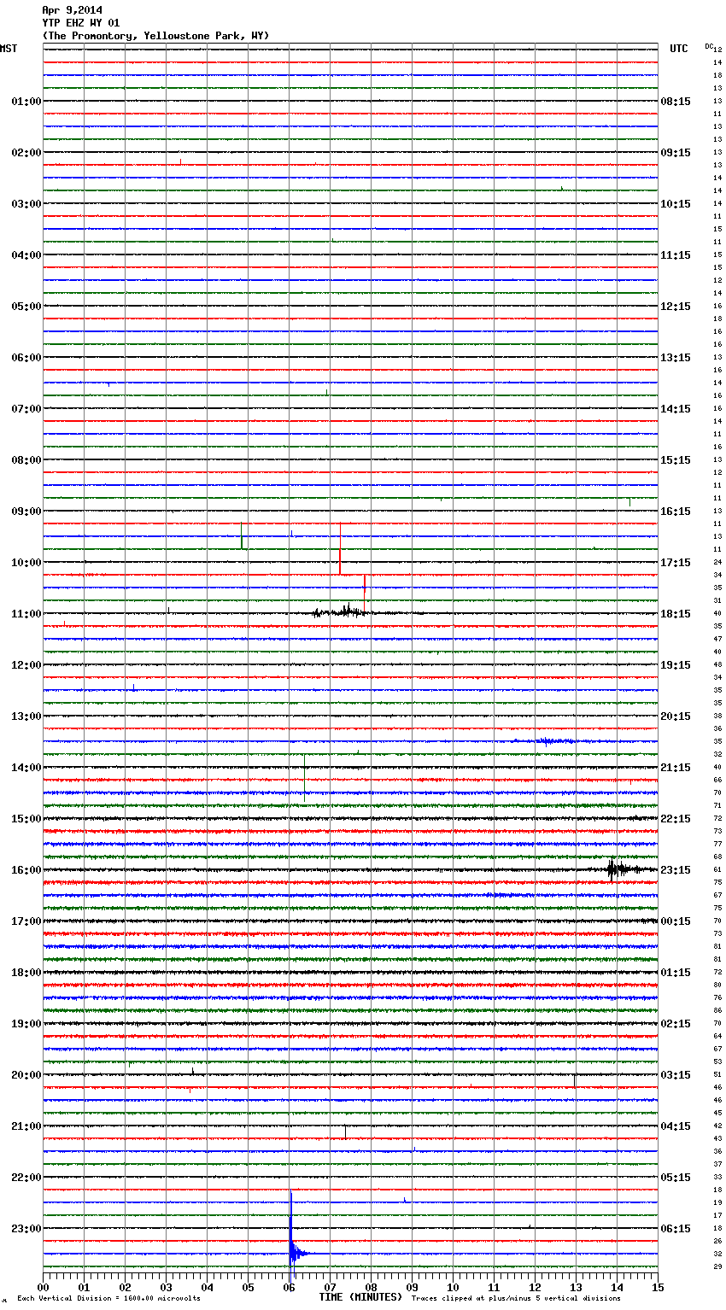Click the 04:15 UTC time label
Image resolution: width=726 pixels, height=1310 pixels.
pyautogui.click(x=676, y=1126)
